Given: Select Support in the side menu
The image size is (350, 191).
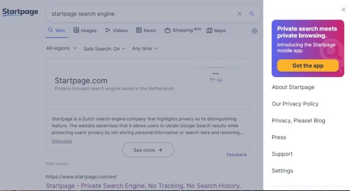Looking at the screenshot, I should [x=282, y=154].
